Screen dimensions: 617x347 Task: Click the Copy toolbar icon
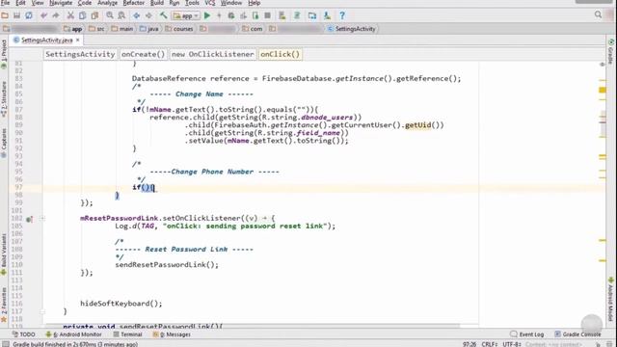[82, 15]
